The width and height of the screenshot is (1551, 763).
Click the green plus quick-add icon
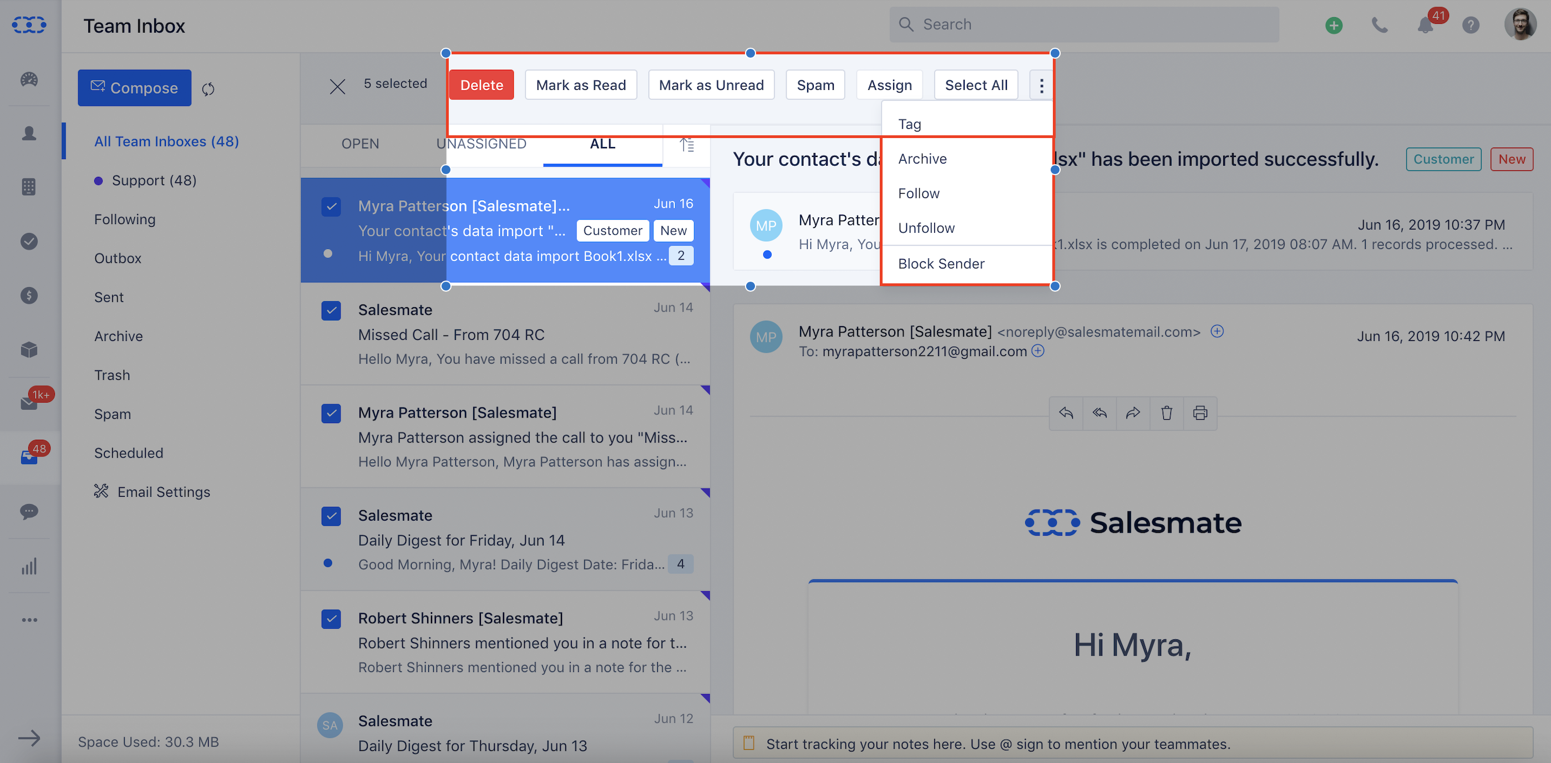[1334, 26]
